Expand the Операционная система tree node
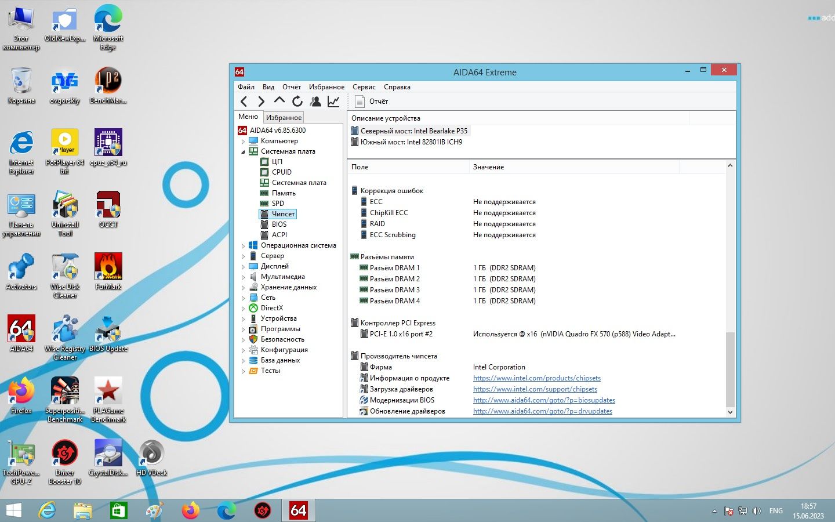The width and height of the screenshot is (835, 522). pyautogui.click(x=243, y=245)
